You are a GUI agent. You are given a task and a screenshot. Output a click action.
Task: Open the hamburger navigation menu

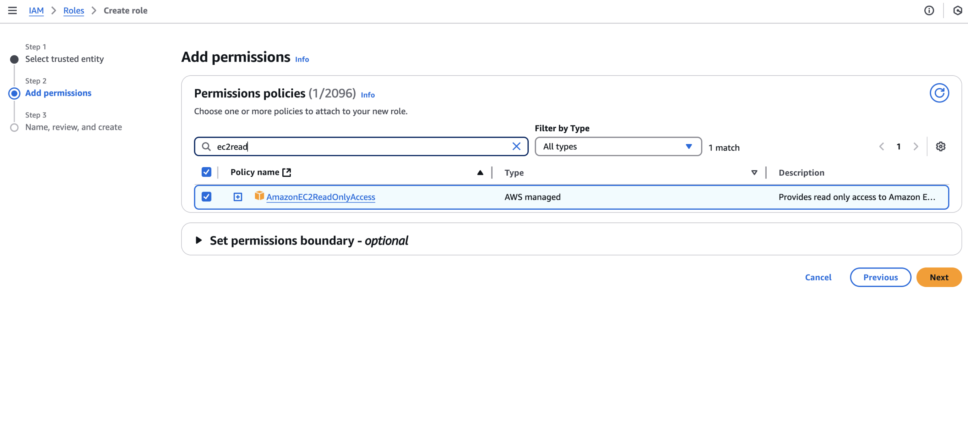[12, 11]
